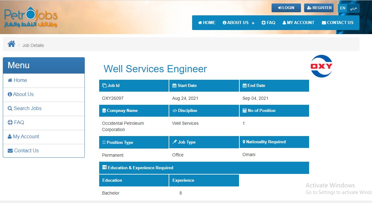
Task: Select Occidental Petroleum Corporation text
Action: point(123,126)
